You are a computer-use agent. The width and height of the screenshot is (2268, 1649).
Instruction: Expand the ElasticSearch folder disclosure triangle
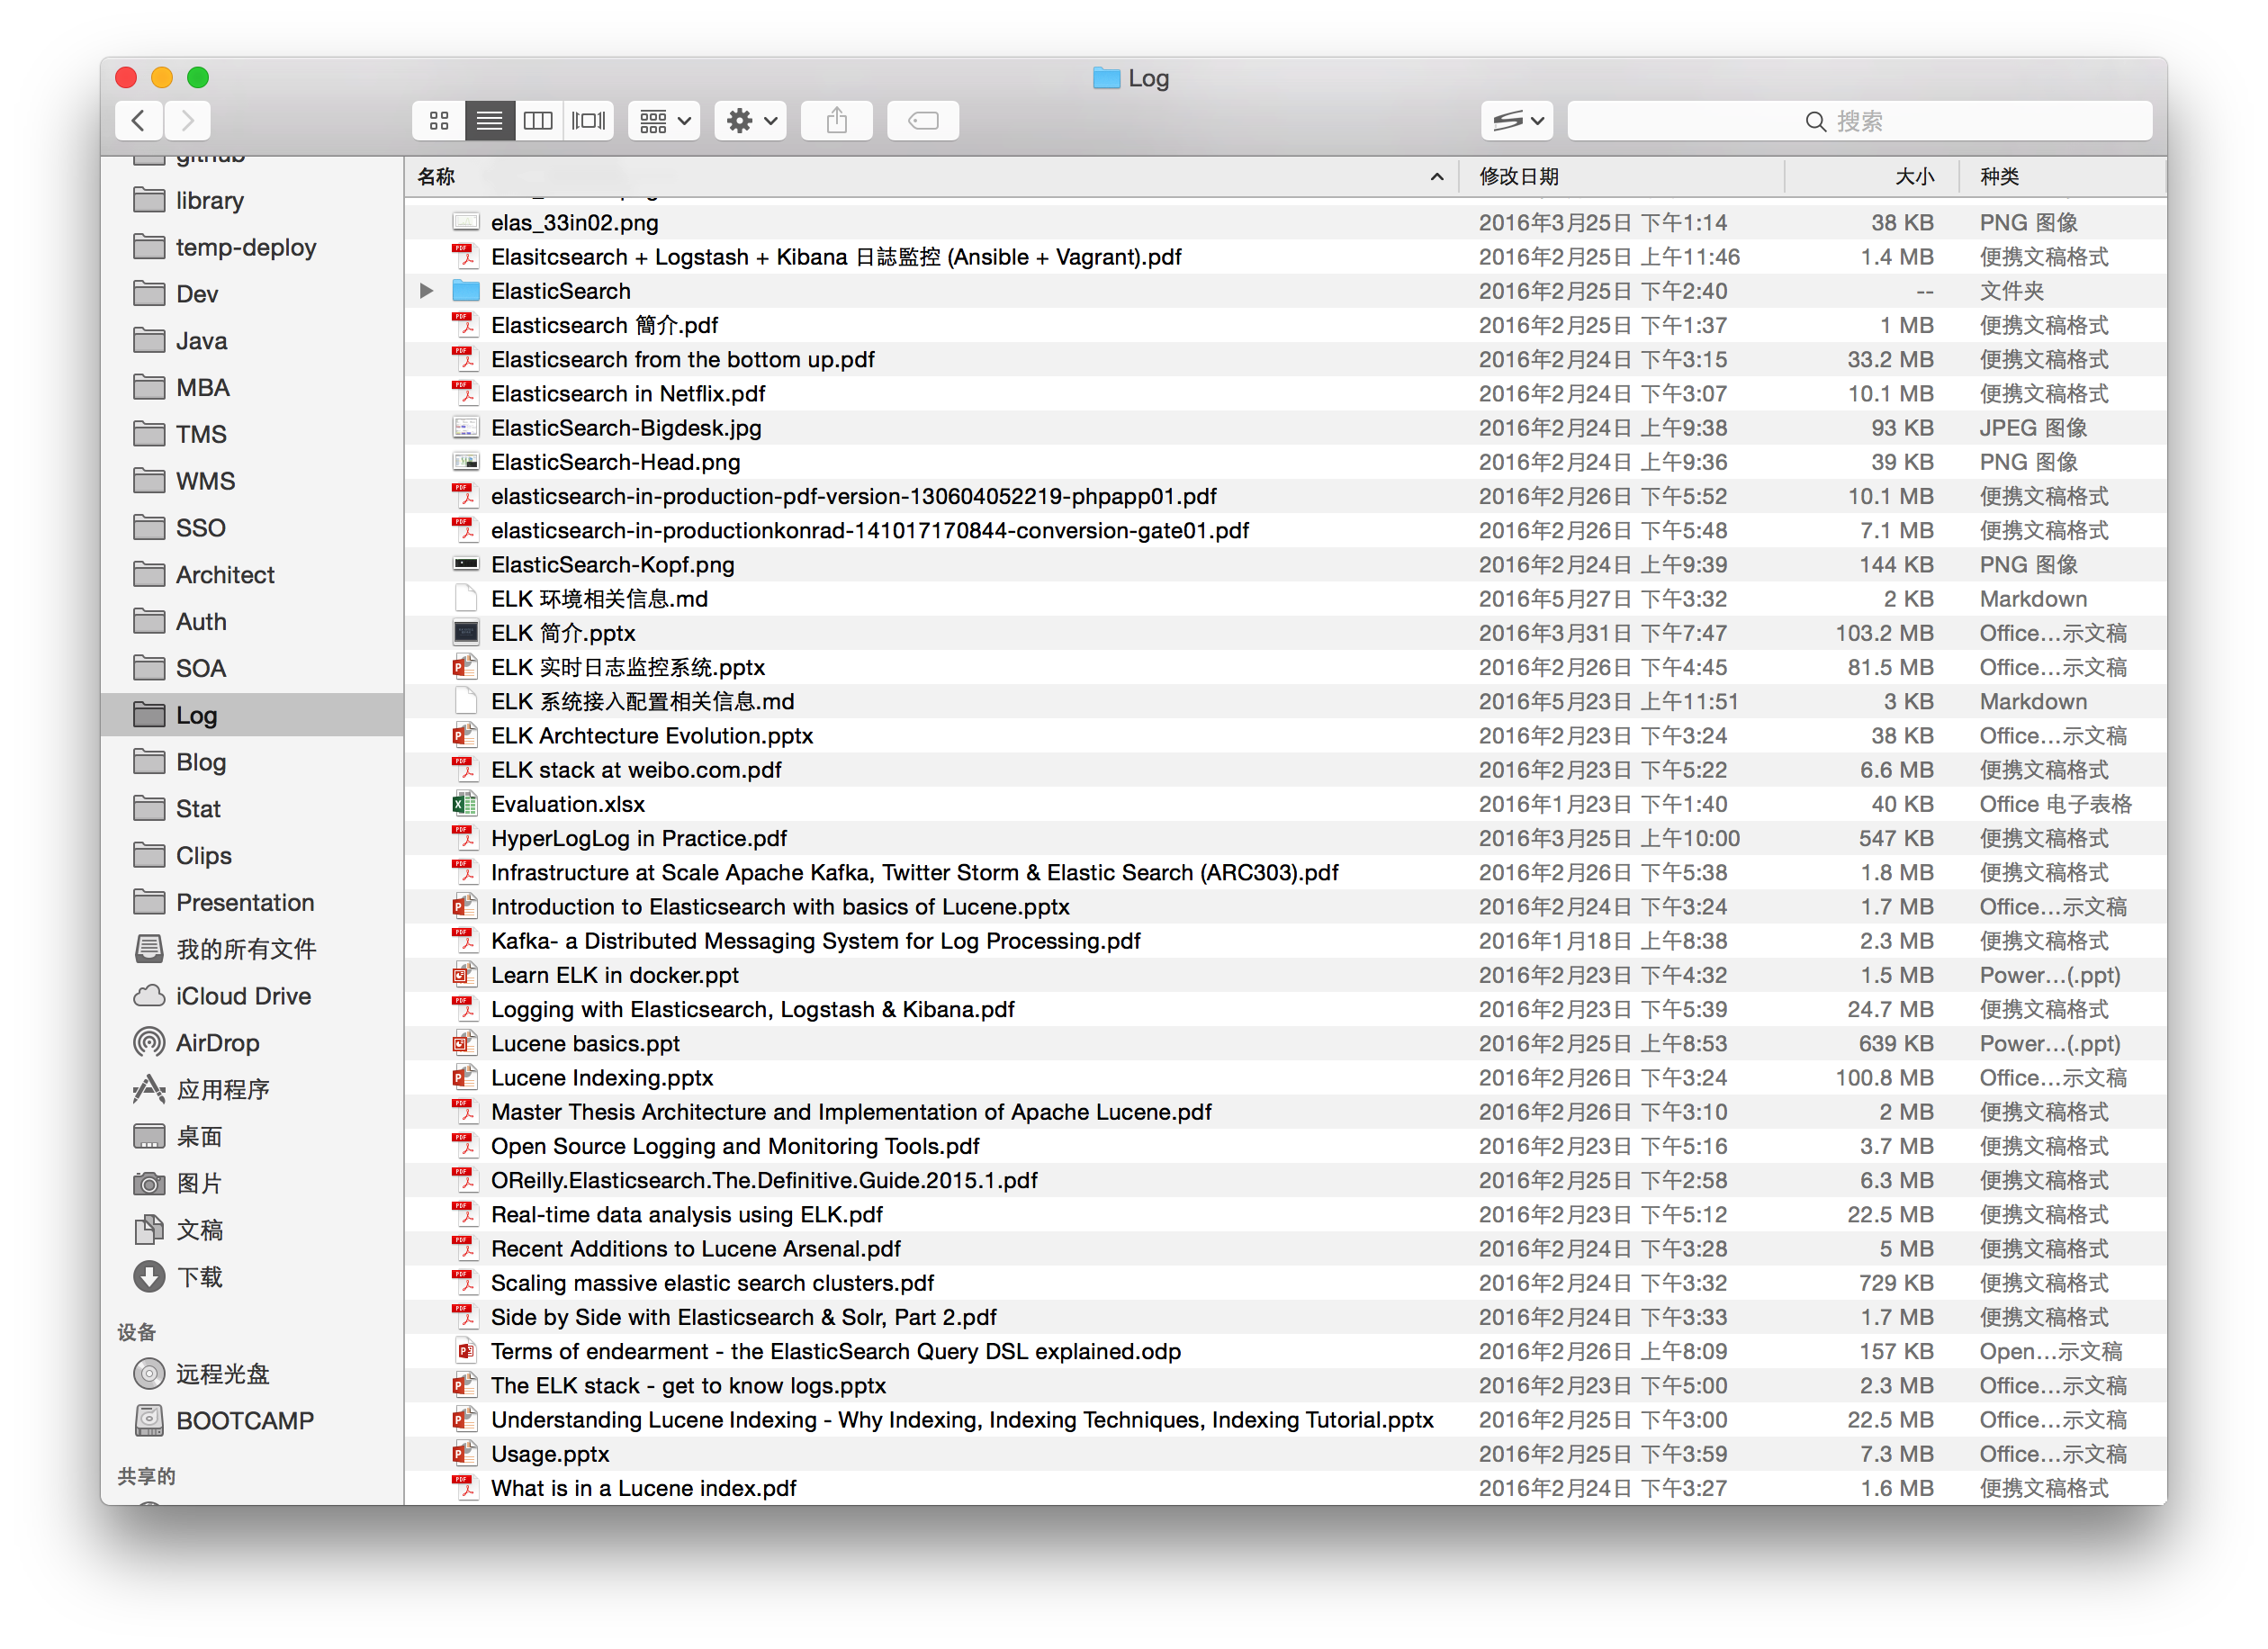(427, 291)
